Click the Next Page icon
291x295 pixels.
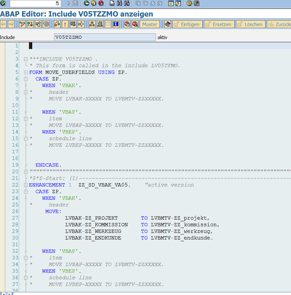click(153, 3)
